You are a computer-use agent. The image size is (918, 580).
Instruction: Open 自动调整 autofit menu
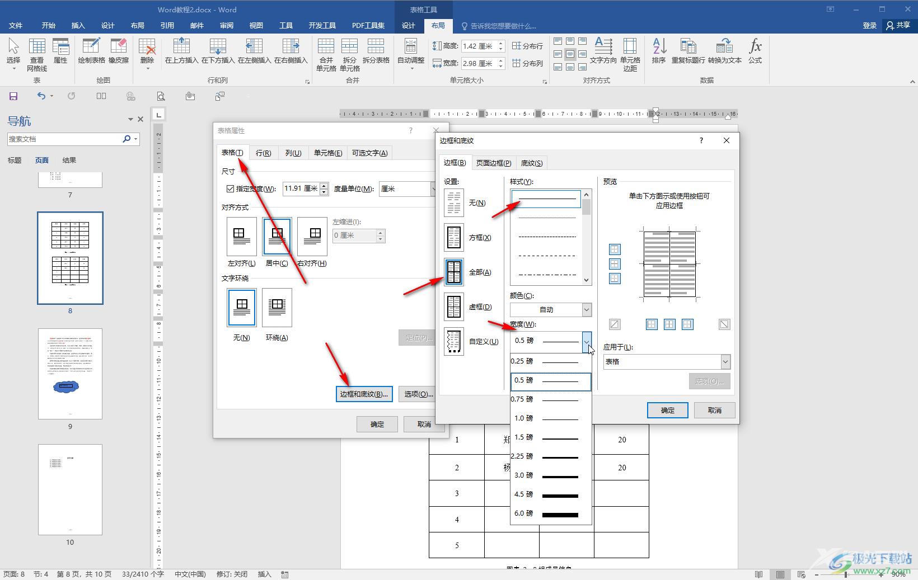tap(411, 54)
